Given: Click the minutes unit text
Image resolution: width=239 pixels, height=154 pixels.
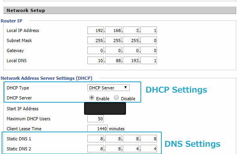Looking at the screenshot, I should (x=117, y=129).
